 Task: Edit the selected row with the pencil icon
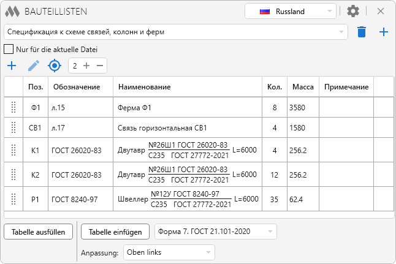coord(34,66)
